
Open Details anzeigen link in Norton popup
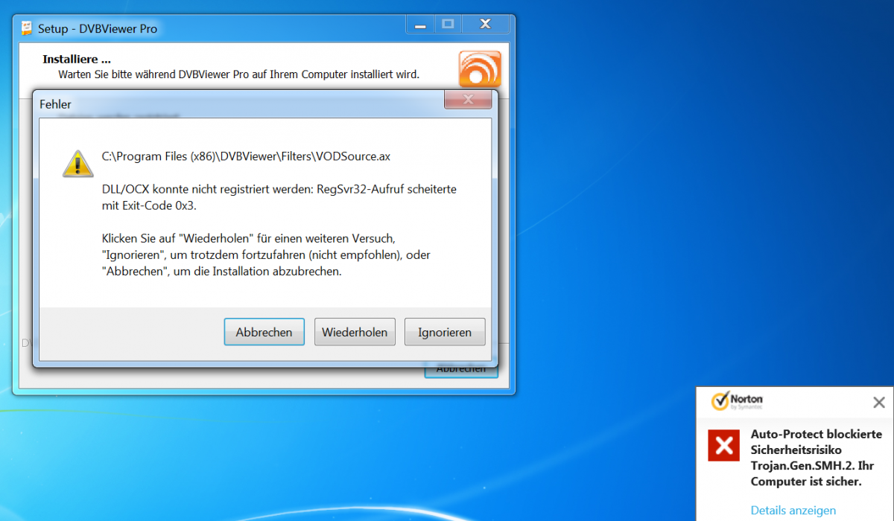[793, 511]
